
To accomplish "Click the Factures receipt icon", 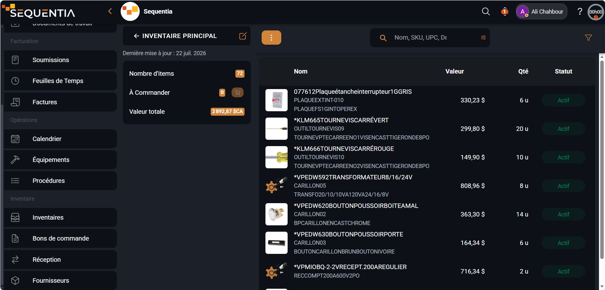I will [x=15, y=102].
